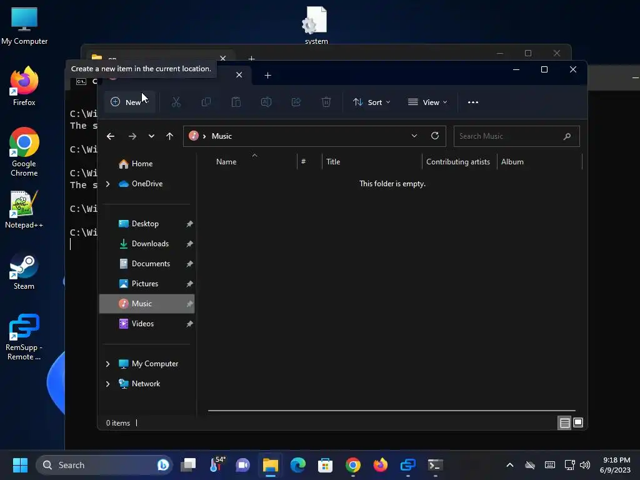The width and height of the screenshot is (640, 480).
Task: Open the See more ellipsis menu
Action: pyautogui.click(x=473, y=102)
